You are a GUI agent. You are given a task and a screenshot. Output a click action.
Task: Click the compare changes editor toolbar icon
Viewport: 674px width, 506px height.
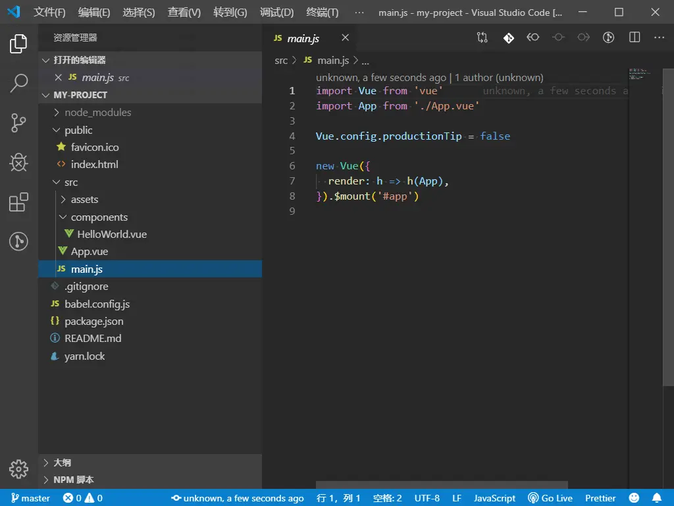coord(482,38)
